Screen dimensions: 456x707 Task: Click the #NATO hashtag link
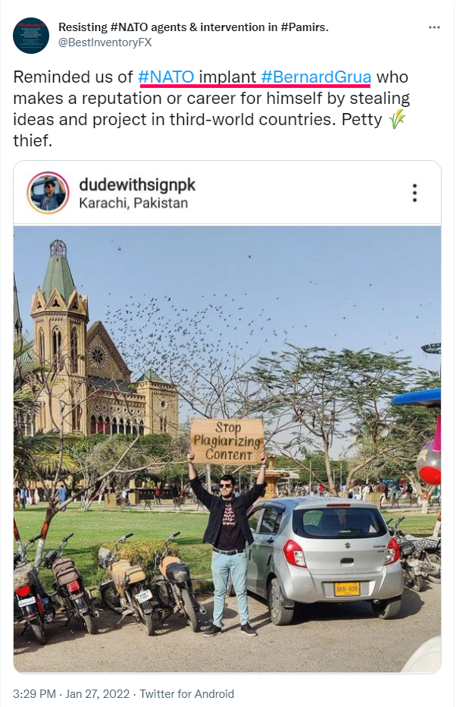point(166,77)
